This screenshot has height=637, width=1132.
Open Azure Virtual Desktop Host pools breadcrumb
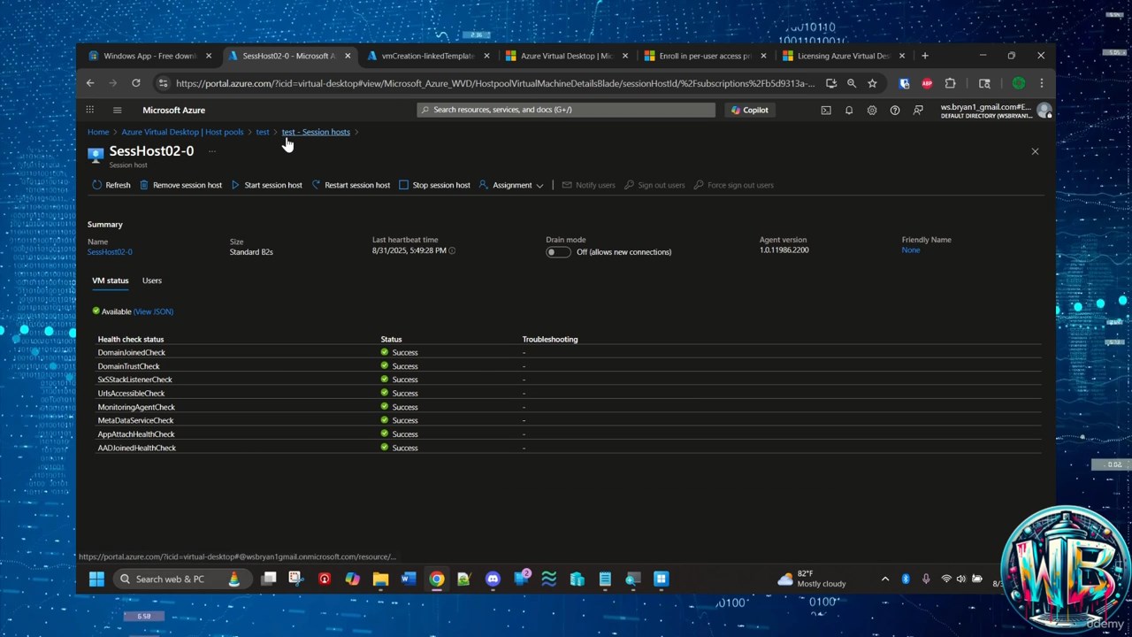click(x=182, y=132)
